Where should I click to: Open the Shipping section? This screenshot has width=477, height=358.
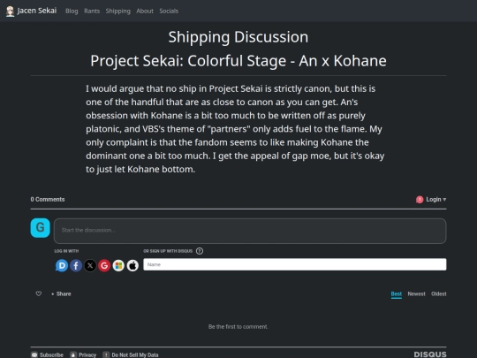[x=118, y=11]
